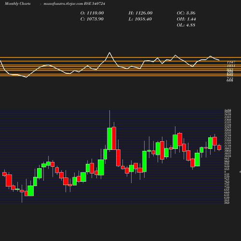Select the close value "C: 1073.90"
The width and height of the screenshot is (241, 241).
[92, 19]
